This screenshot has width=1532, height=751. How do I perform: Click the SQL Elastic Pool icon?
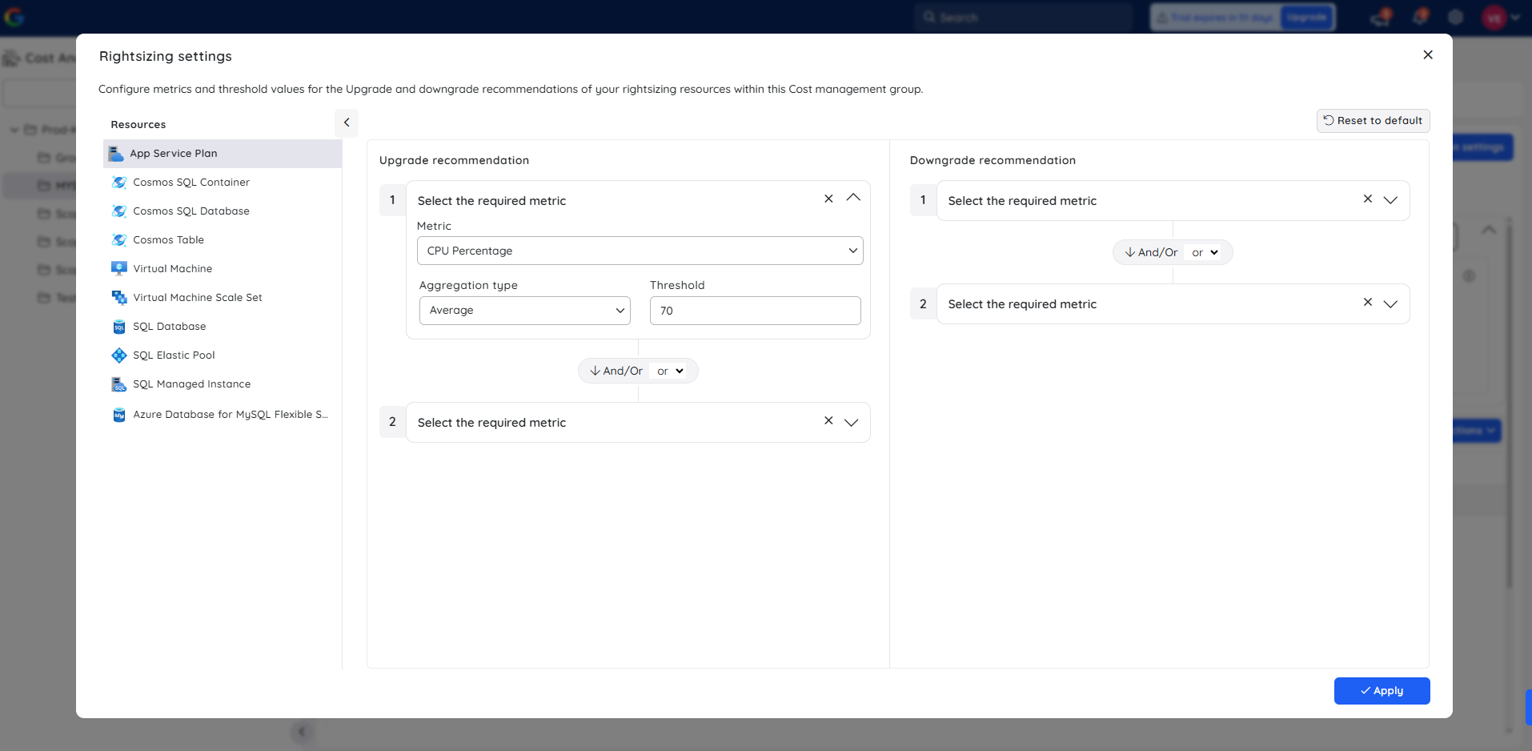(x=119, y=355)
